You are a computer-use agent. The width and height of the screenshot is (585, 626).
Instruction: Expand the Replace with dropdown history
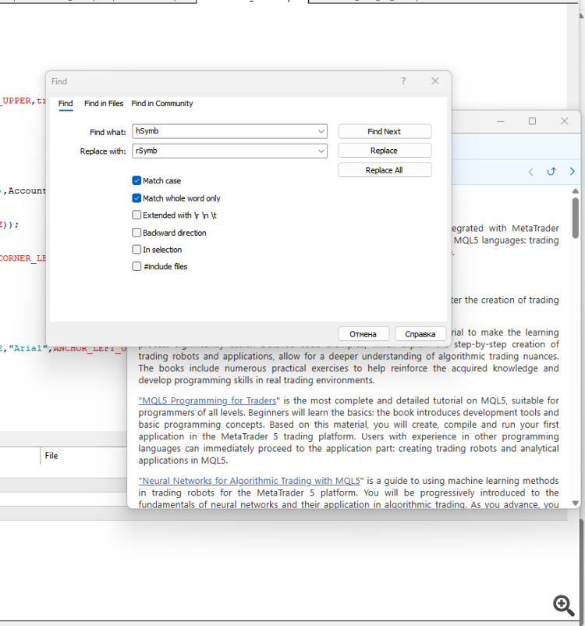(321, 151)
